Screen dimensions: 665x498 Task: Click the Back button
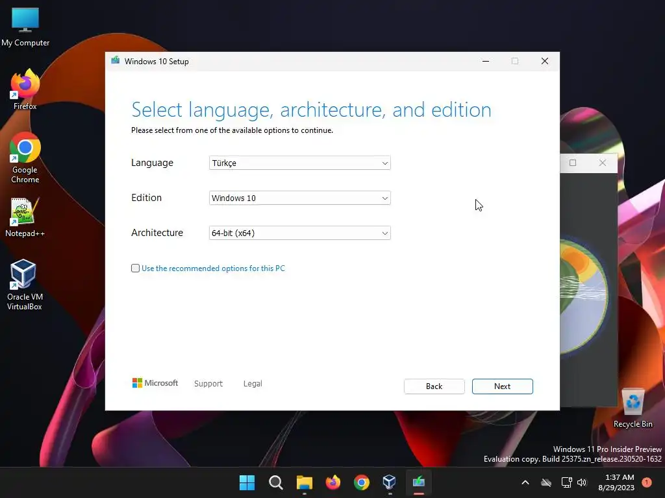click(434, 386)
